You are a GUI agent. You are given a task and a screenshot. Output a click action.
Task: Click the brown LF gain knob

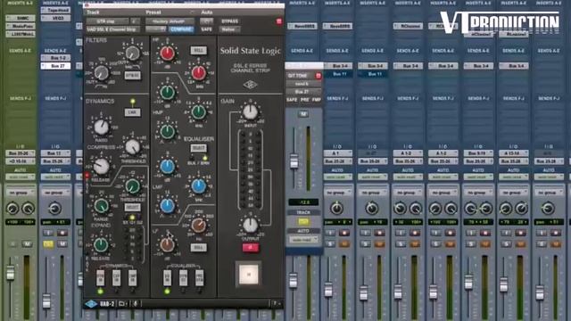(167, 244)
